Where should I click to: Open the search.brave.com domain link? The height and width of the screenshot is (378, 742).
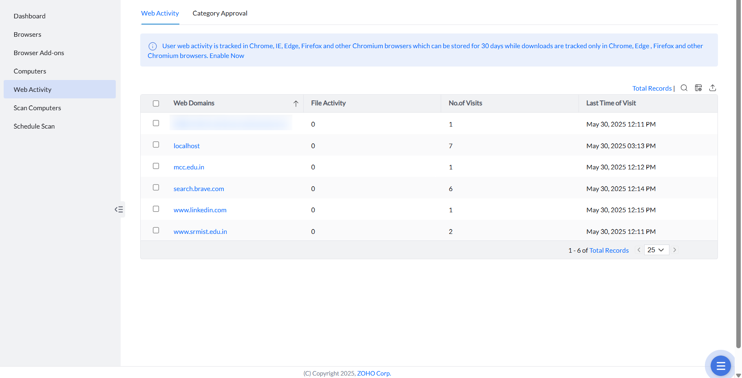click(x=199, y=189)
